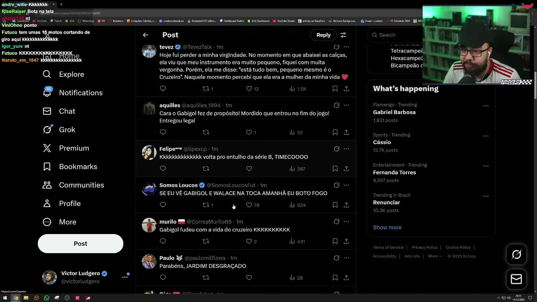Open Cookie Policy link
This screenshot has height=302, width=537.
[458, 247]
